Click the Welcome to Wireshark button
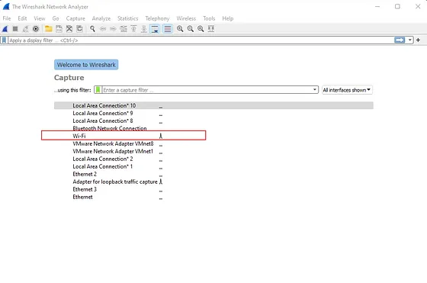This screenshot has height=283, width=427. pos(86,65)
